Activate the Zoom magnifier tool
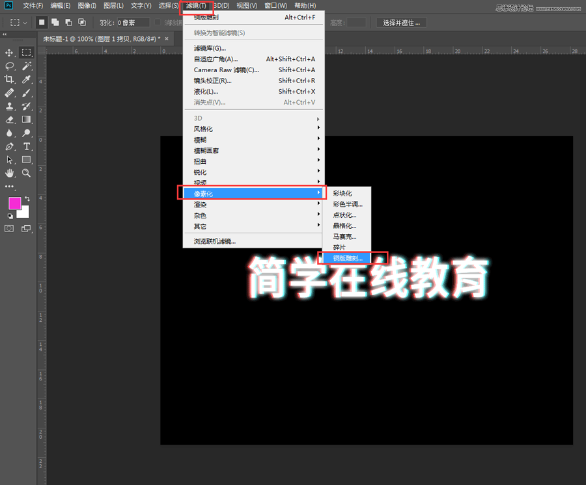The width and height of the screenshot is (586, 485). pyautogui.click(x=27, y=173)
